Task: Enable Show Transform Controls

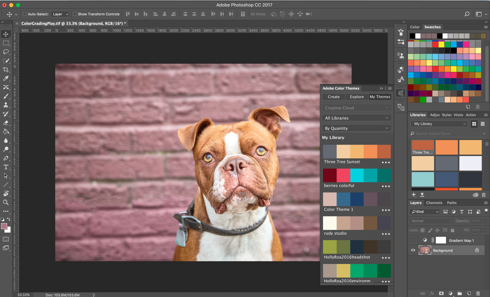Action: 74,14
